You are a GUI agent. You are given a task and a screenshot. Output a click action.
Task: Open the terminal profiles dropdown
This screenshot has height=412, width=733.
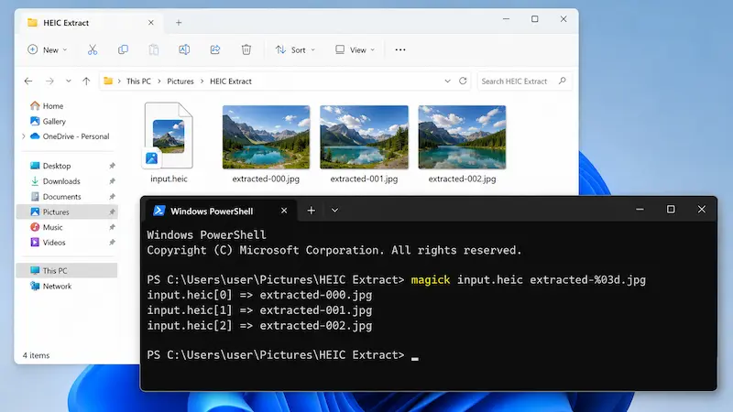click(334, 211)
